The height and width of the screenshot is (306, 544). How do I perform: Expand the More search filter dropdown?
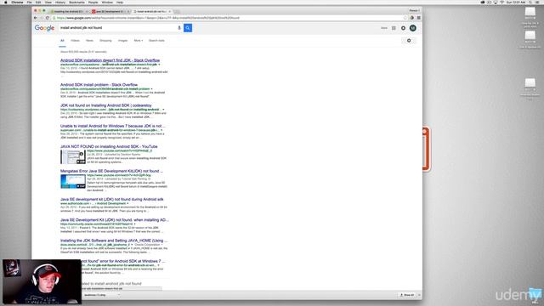click(x=139, y=41)
